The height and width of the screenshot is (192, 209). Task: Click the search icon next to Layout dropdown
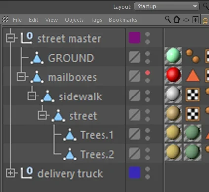[206, 7]
